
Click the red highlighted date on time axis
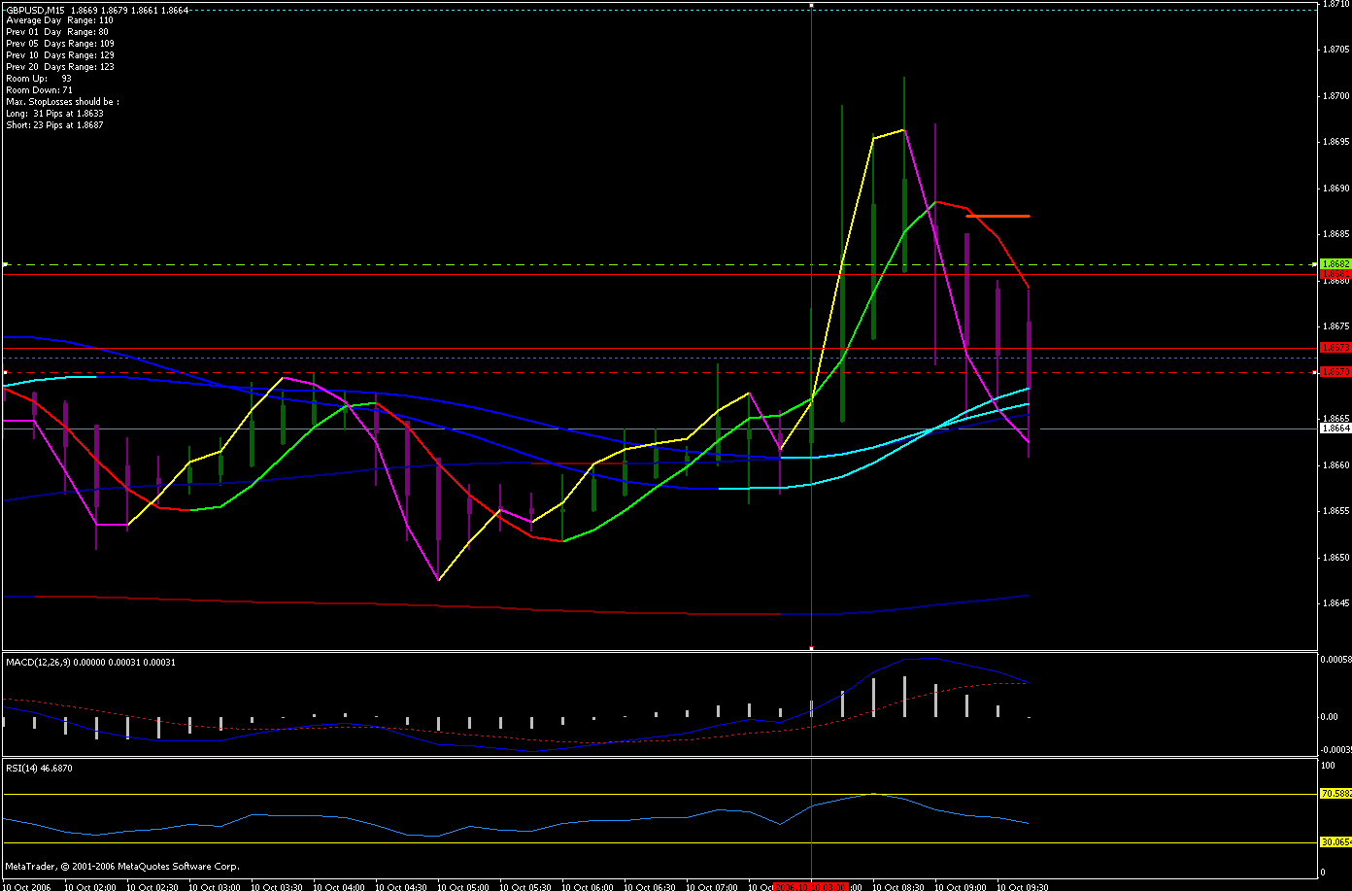(811, 886)
